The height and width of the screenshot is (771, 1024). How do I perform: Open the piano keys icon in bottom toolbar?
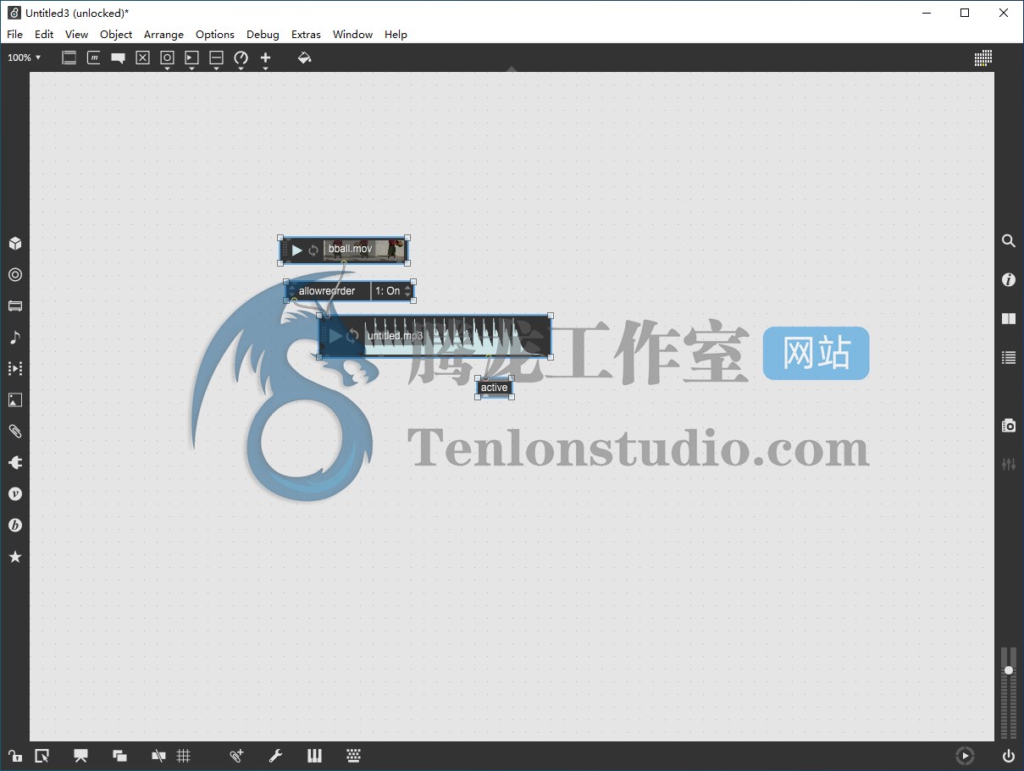pyautogui.click(x=314, y=756)
